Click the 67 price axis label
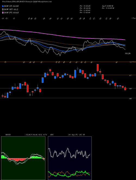Screen dimensions: 136x180 [131, 76]
